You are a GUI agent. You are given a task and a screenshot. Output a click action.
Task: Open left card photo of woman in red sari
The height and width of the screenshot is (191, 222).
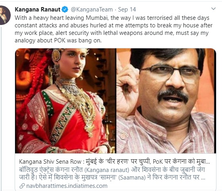point(65,101)
